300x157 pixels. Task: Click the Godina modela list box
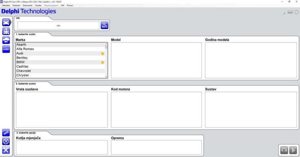(x=251, y=60)
